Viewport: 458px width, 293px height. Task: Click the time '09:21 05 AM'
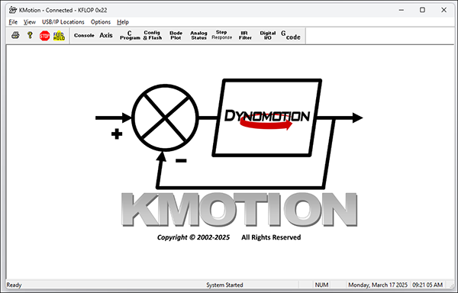coord(427,285)
